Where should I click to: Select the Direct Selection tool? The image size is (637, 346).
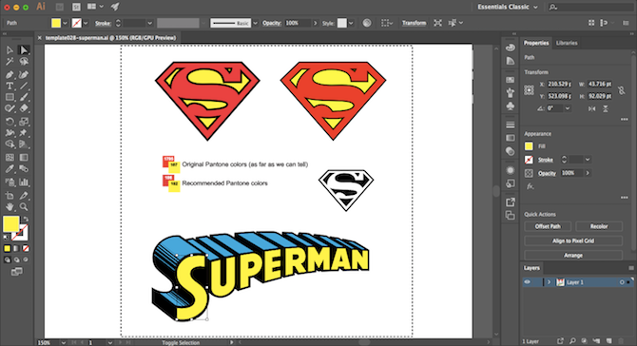coord(24,50)
